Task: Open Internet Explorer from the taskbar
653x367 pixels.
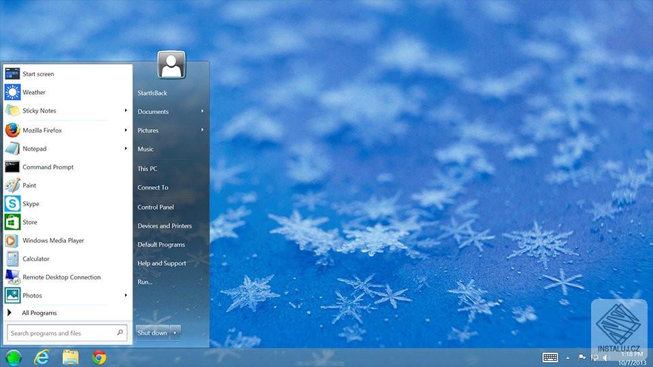Action: (41, 357)
